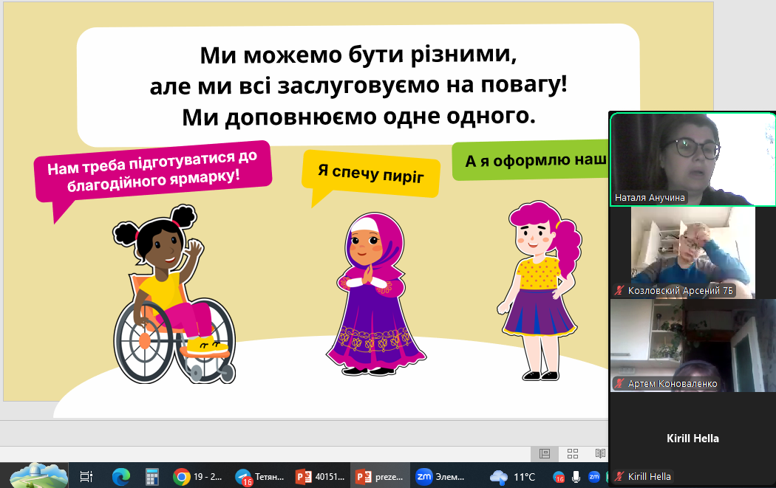776x488 pixels.
Task: Click the microphone icon in system tray
Action: pyautogui.click(x=576, y=477)
